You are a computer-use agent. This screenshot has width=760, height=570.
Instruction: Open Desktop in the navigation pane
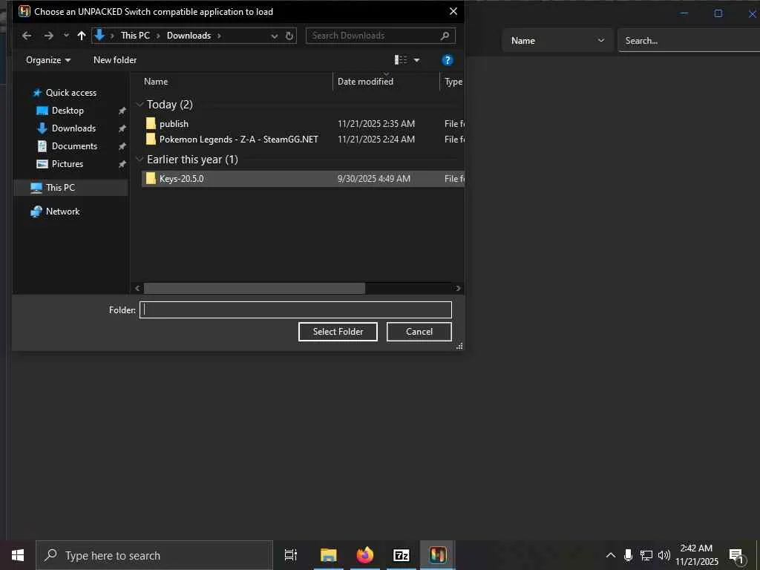(x=68, y=111)
